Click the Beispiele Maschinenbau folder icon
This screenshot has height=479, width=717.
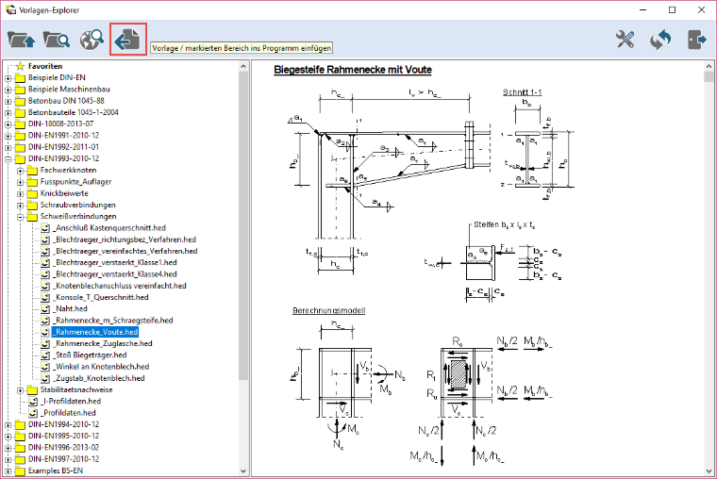(20, 90)
